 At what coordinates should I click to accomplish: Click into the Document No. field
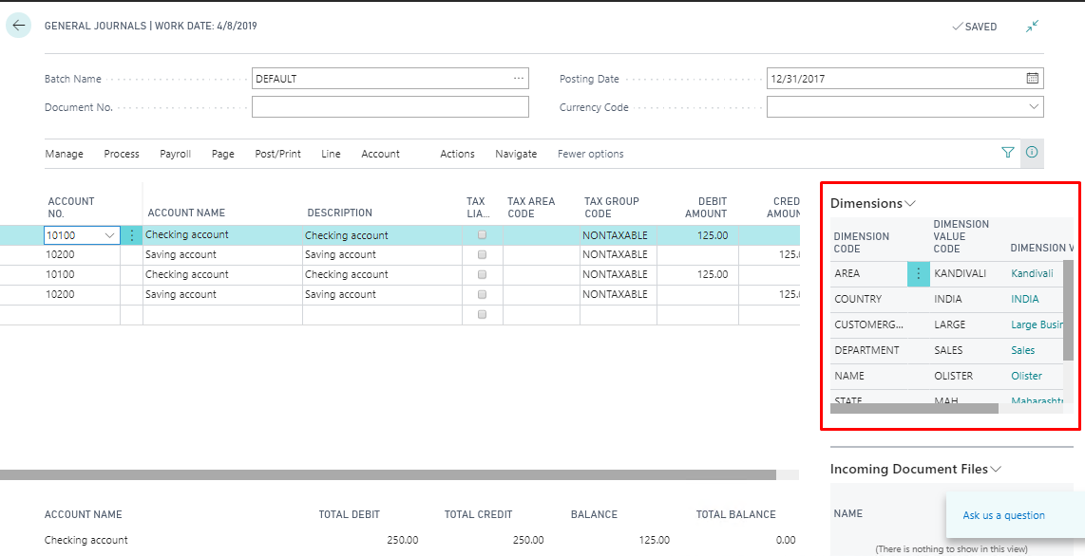point(390,107)
